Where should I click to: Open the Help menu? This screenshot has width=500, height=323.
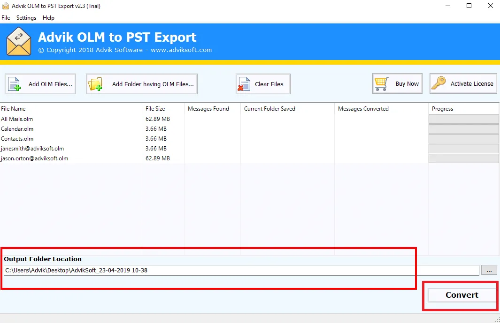tap(48, 18)
